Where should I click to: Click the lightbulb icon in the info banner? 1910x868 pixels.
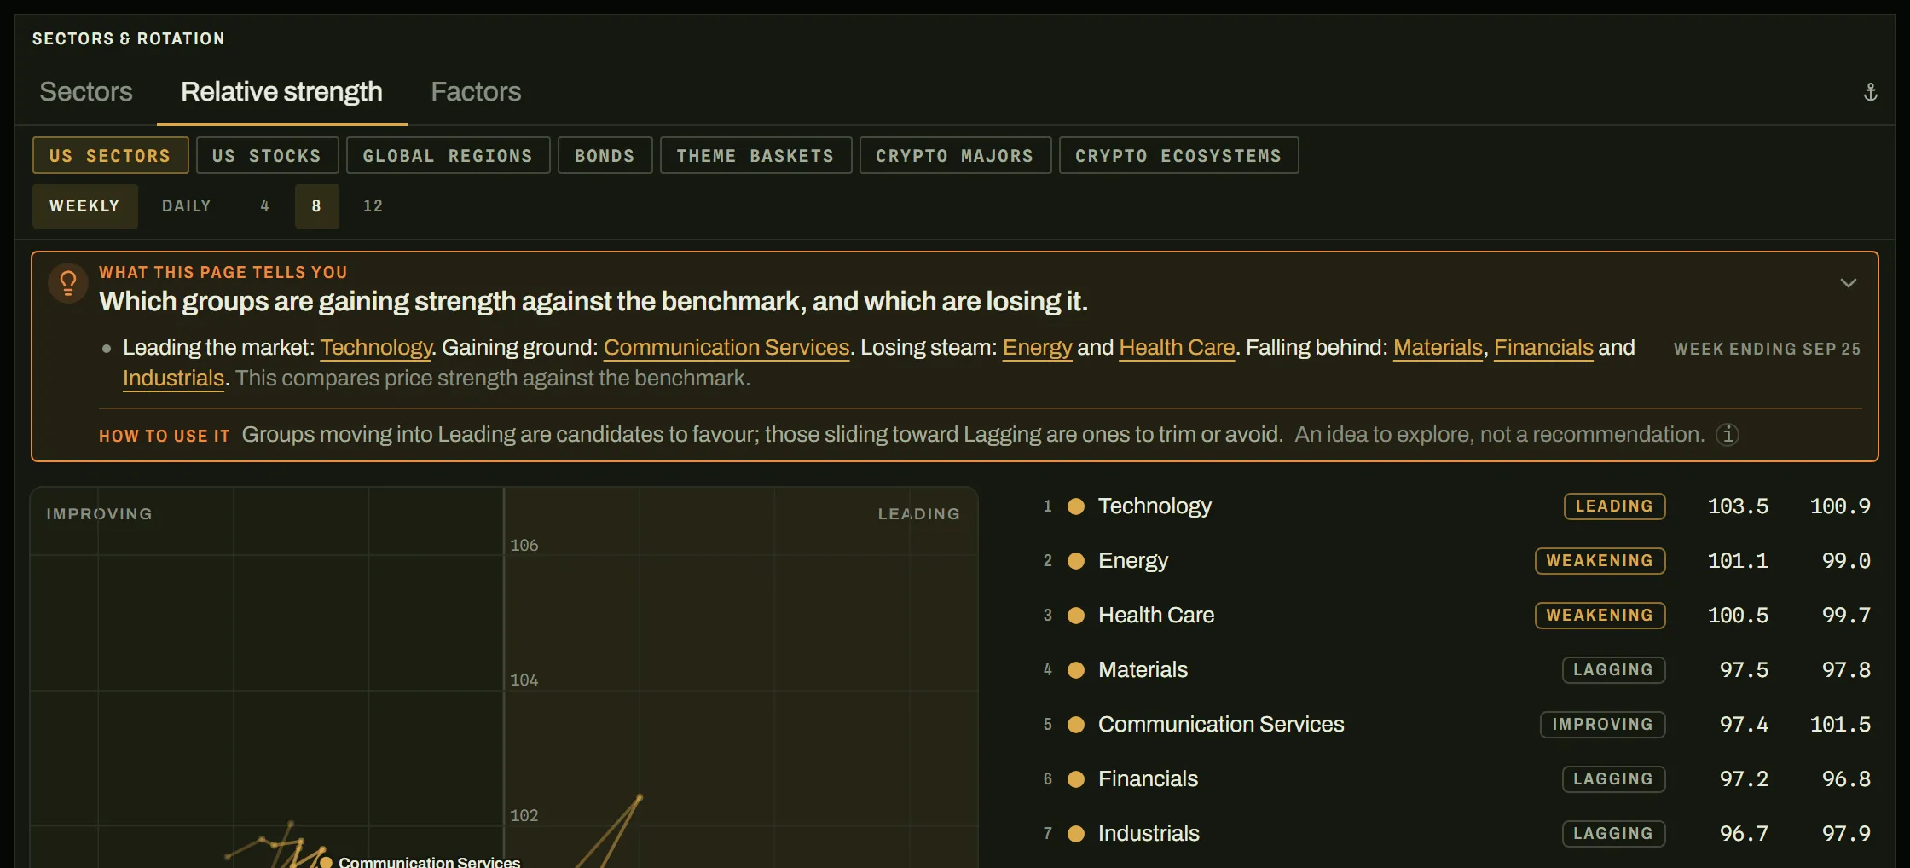point(68,282)
